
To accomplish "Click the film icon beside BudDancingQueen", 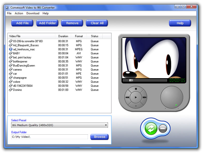I will coord(11,65).
